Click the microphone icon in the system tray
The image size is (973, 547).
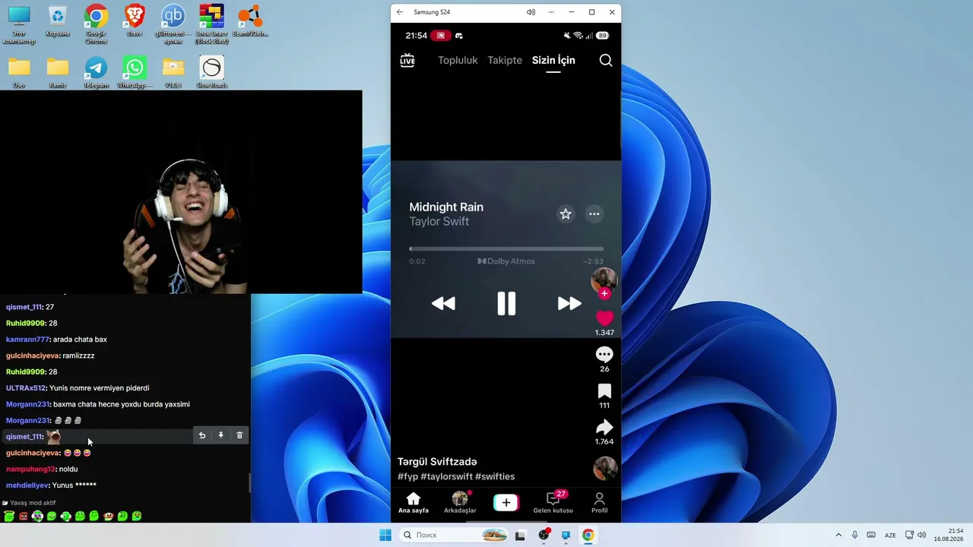click(855, 535)
